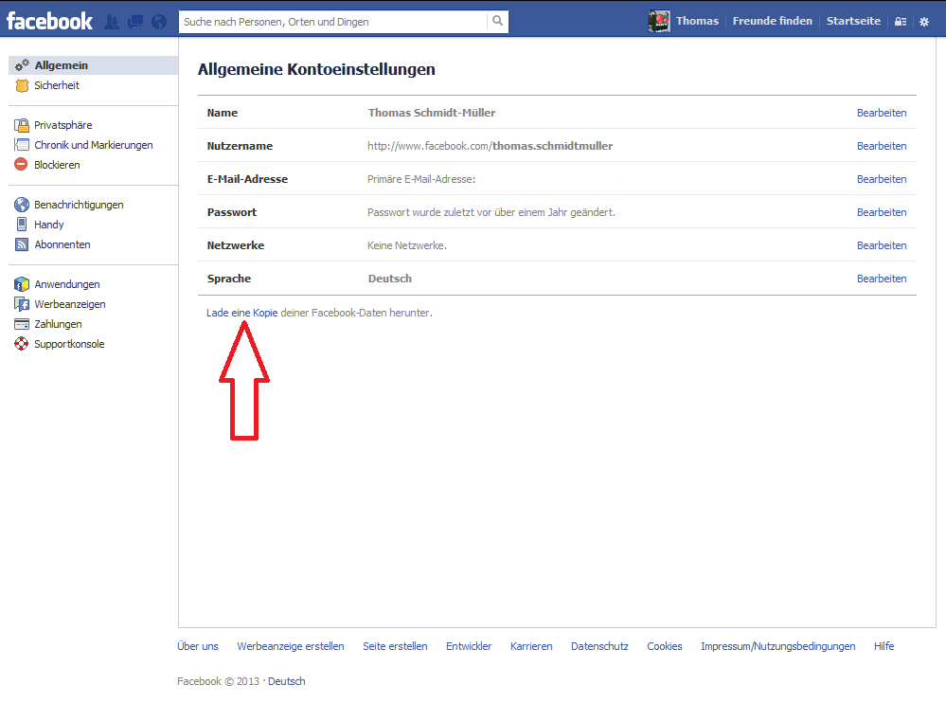Open Freunde finden in top bar
Viewport: 946px width, 703px height.
[x=772, y=21]
